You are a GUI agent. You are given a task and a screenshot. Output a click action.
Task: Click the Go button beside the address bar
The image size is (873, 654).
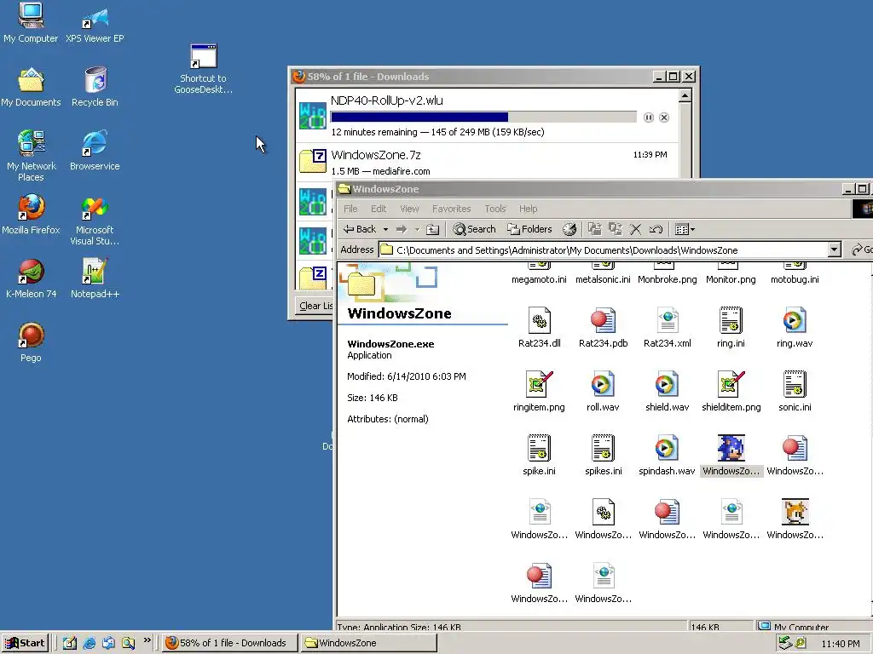click(862, 250)
